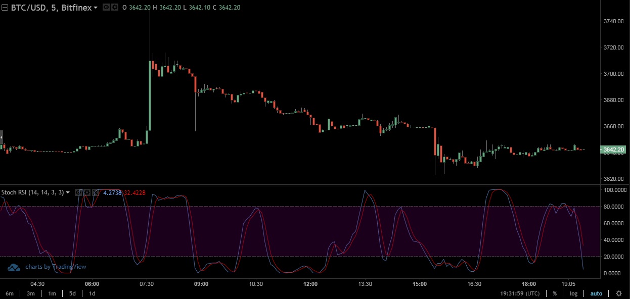
Task: Expand the Stoch RSI indicator dropdown arrow
Action: pos(68,192)
